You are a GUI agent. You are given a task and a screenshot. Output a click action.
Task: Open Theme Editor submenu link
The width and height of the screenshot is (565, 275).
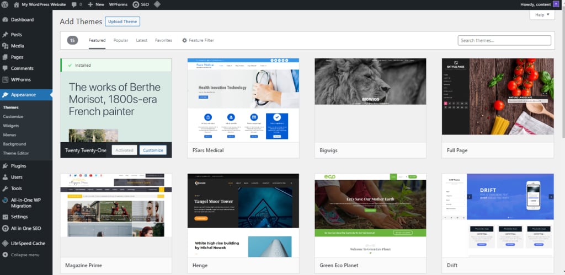(x=15, y=153)
